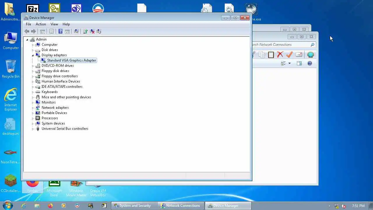373x210 pixels.
Task: Show hidden icons tray arrow
Action: [x=330, y=206]
